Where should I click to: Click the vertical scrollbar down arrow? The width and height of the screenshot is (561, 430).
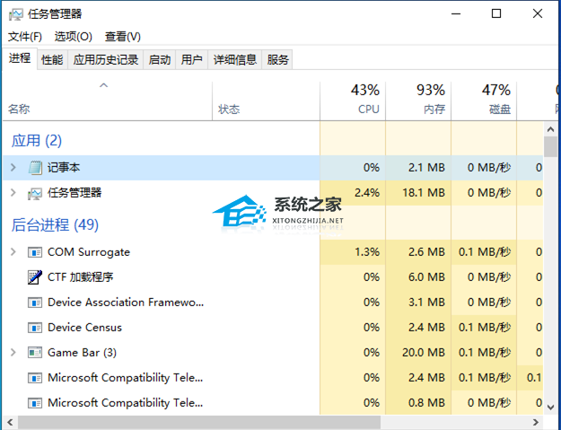(x=550, y=407)
